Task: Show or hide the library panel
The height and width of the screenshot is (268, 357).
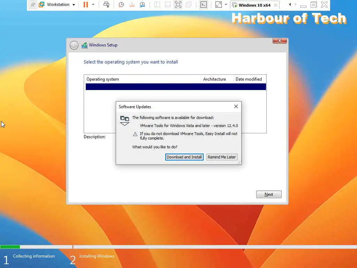Action: pyautogui.click(x=157, y=5)
